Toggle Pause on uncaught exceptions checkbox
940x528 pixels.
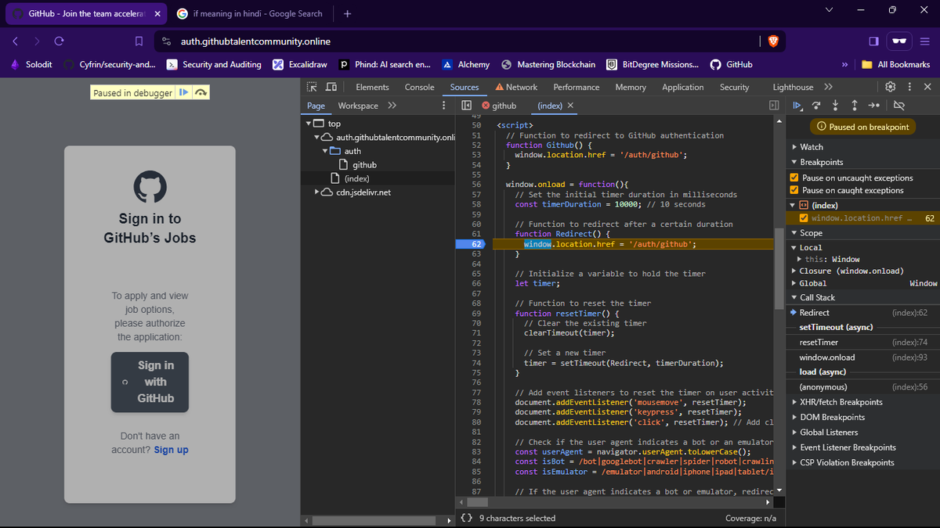pyautogui.click(x=795, y=178)
